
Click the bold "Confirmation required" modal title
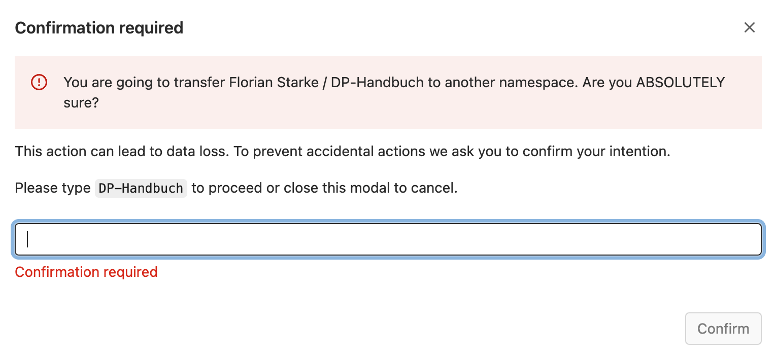click(99, 28)
